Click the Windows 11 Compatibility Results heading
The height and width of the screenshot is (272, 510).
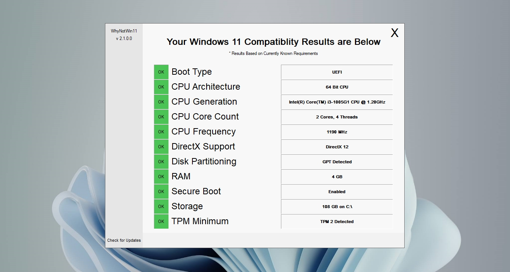pyautogui.click(x=273, y=42)
